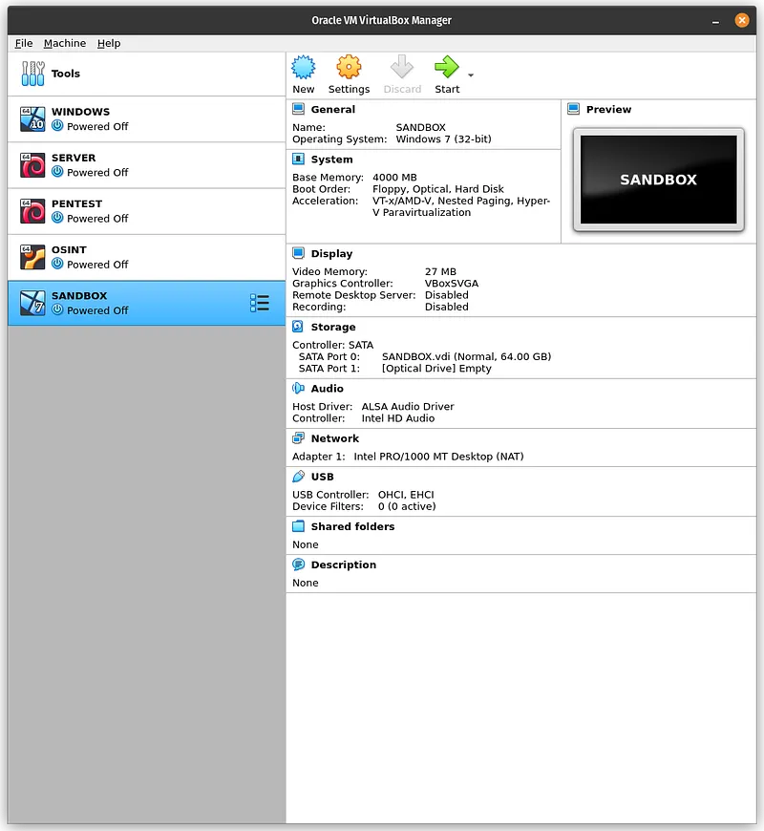Open the File menu
Viewport: 764px width, 831px height.
click(24, 43)
